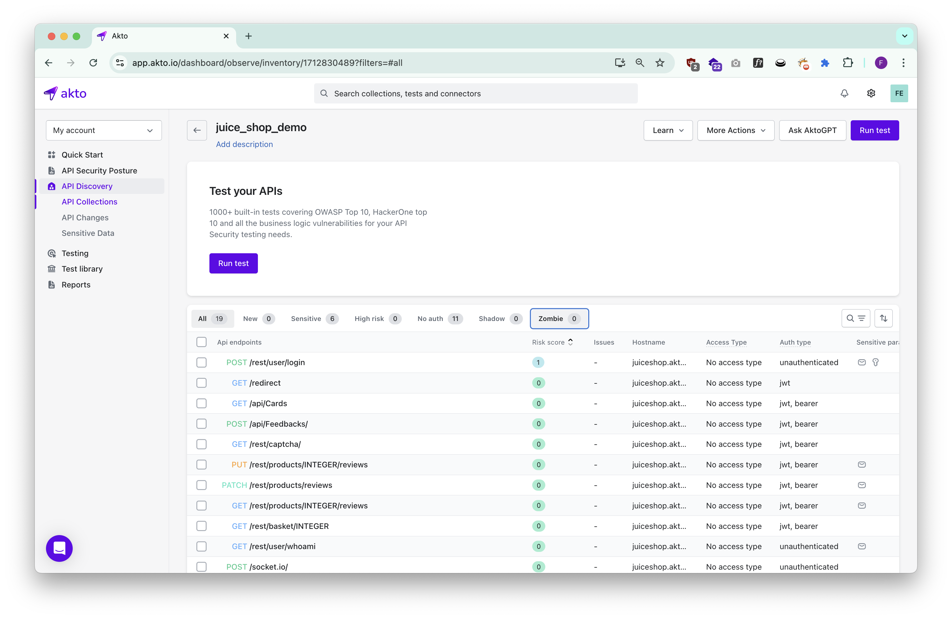Expand the My account dropdown

103,131
